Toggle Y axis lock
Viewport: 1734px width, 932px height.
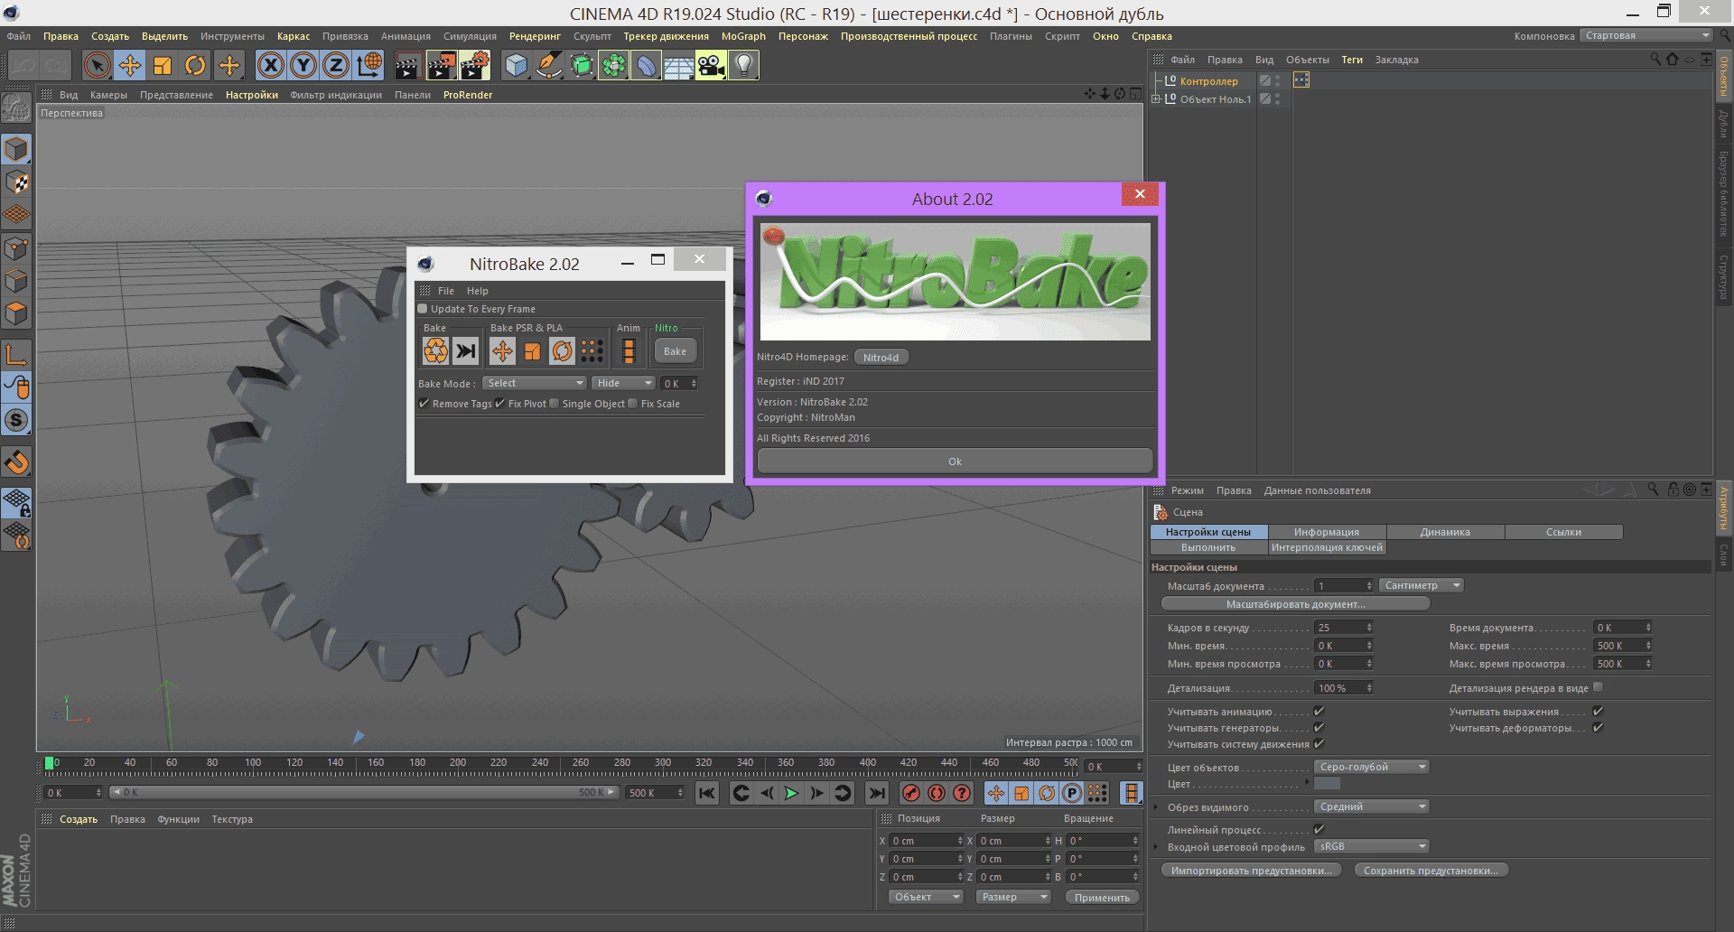(x=303, y=65)
